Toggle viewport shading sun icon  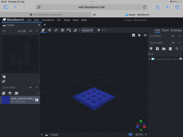pos(139,35)
